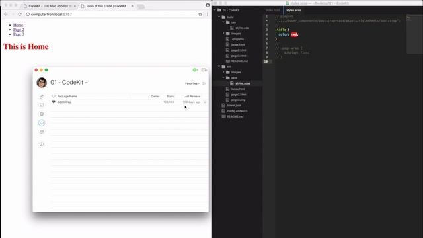Open a new browser tab
Viewport: 423px width, 238px height.
tap(141, 6)
